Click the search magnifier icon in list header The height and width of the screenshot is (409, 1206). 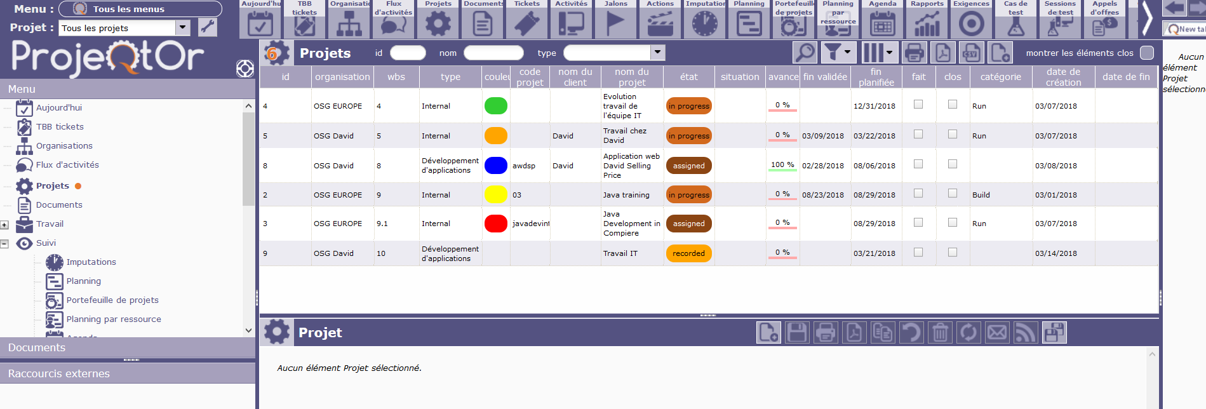[x=805, y=53]
